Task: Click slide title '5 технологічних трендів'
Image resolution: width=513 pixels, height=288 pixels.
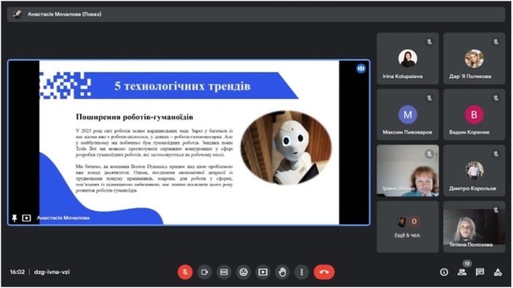Action: click(x=182, y=86)
